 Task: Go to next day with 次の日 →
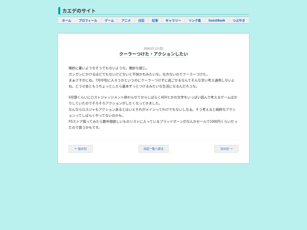point(226,149)
